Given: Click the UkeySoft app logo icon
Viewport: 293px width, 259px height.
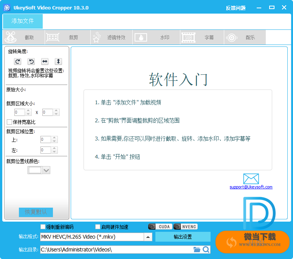Looking at the screenshot, I should pos(7,8).
